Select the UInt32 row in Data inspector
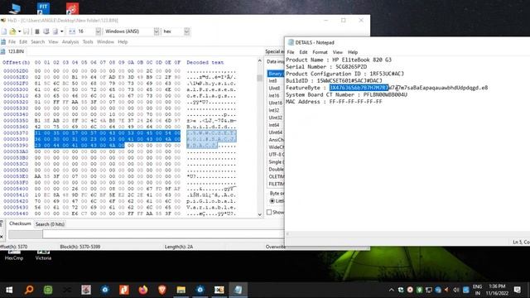The image size is (530, 298). coord(276,118)
